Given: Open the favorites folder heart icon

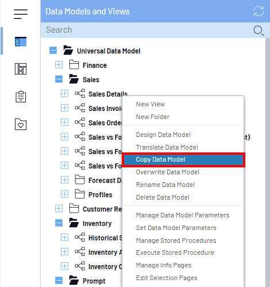Looking at the screenshot, I should click(21, 124).
